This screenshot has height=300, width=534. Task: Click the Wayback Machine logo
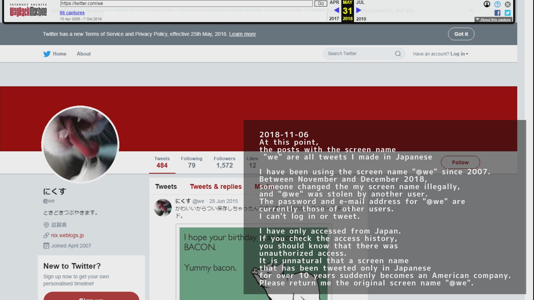(x=28, y=10)
